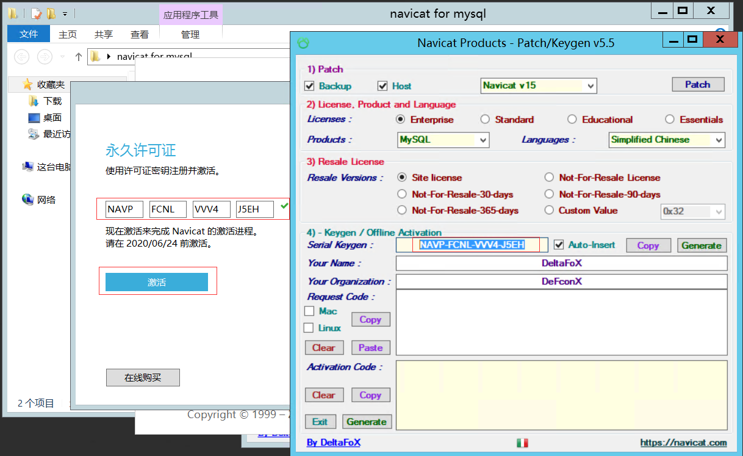Enable the Linux checkbox
Screen dimensions: 743x456
309,328
